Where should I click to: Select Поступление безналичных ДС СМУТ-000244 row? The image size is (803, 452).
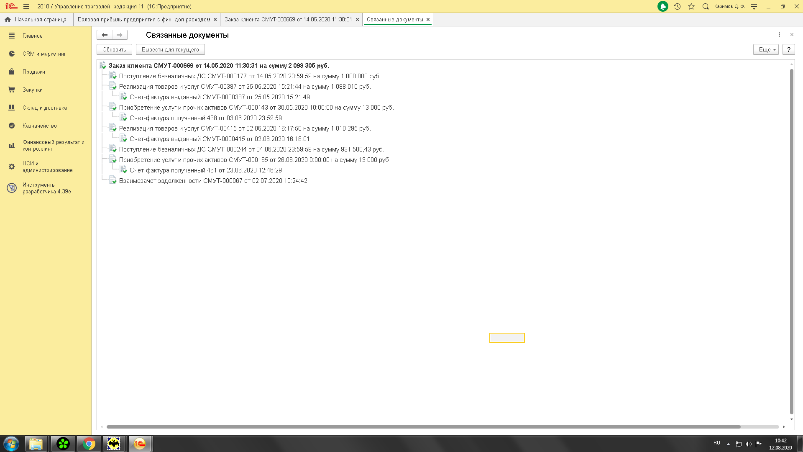[x=251, y=149]
